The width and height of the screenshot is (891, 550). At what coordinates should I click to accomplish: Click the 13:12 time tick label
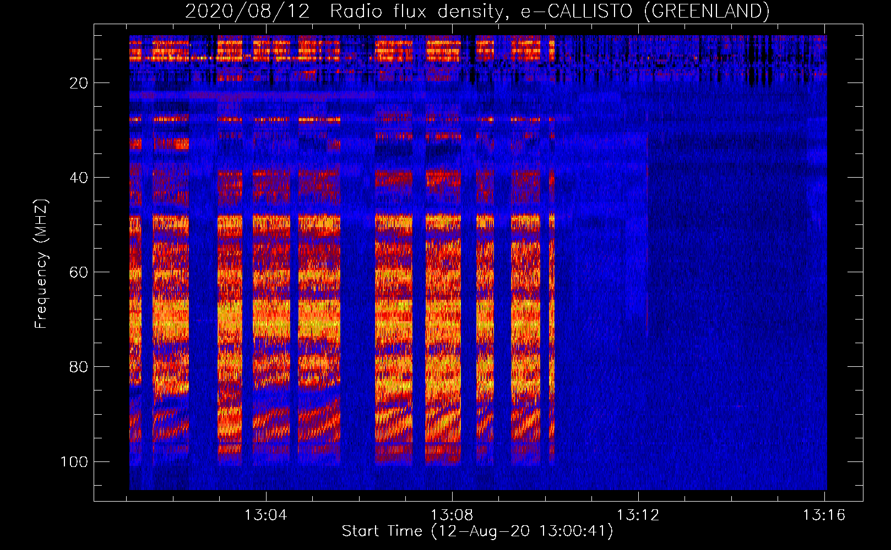pyautogui.click(x=638, y=515)
